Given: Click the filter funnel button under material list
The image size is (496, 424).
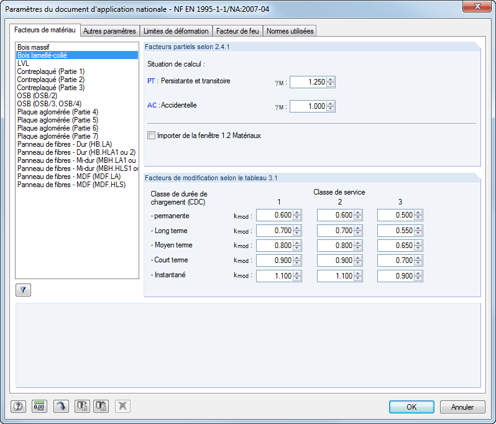Looking at the screenshot, I should (x=24, y=290).
